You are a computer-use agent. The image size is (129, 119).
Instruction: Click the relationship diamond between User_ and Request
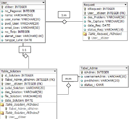pos(64,22)
